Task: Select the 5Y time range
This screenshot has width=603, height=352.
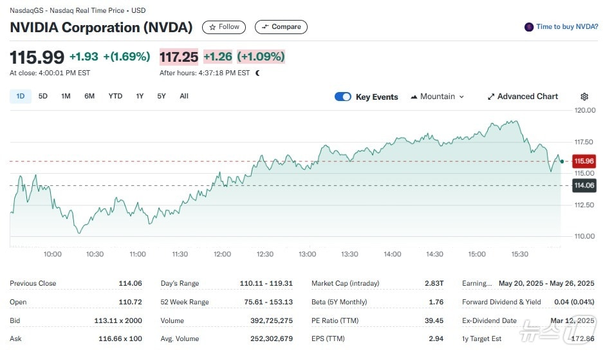Action: coord(162,97)
